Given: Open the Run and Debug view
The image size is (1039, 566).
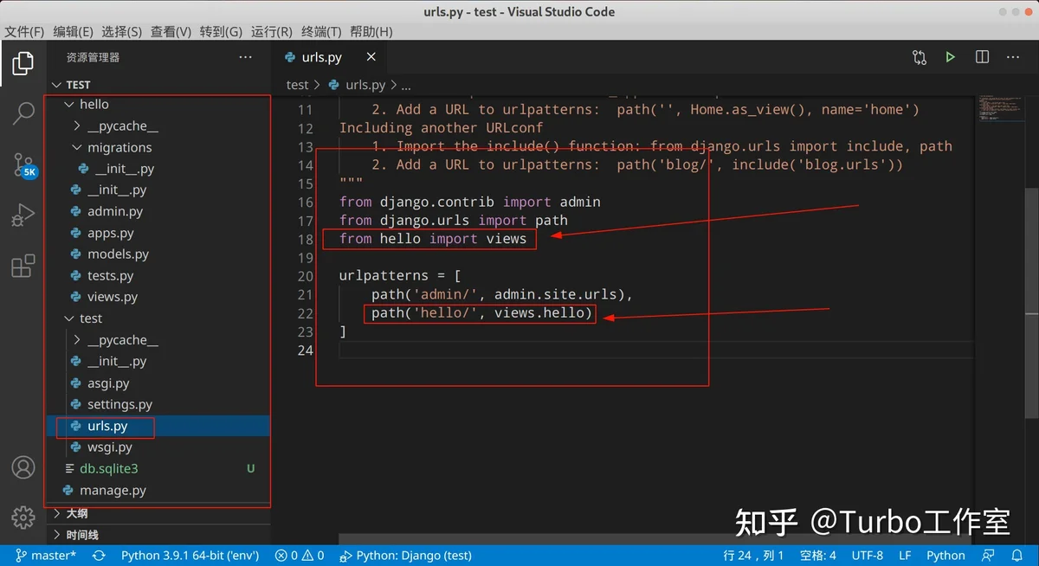Looking at the screenshot, I should tap(23, 215).
